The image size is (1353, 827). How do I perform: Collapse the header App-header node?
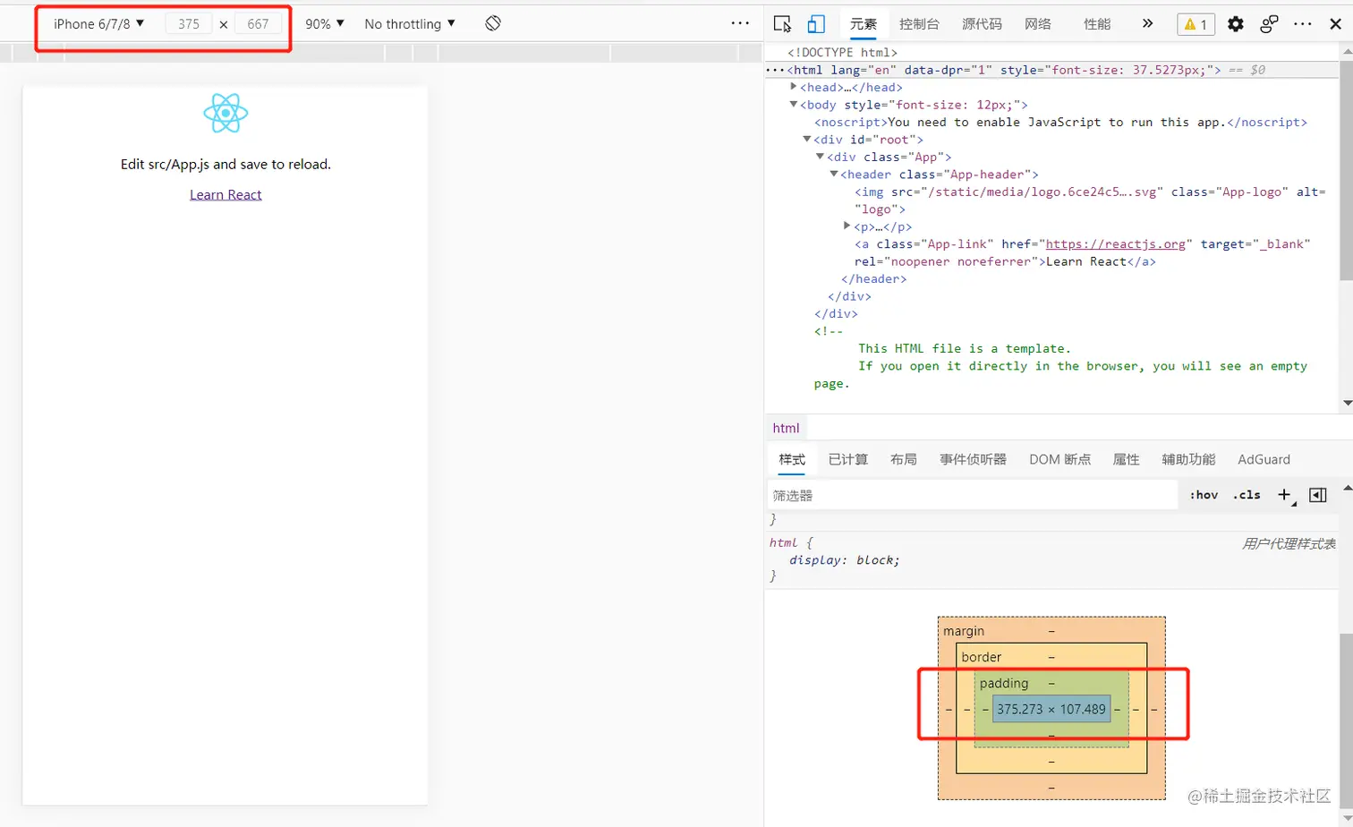pyautogui.click(x=834, y=175)
